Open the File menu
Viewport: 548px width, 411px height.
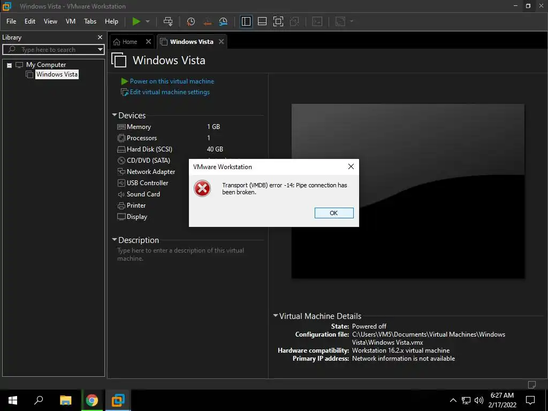click(x=11, y=21)
